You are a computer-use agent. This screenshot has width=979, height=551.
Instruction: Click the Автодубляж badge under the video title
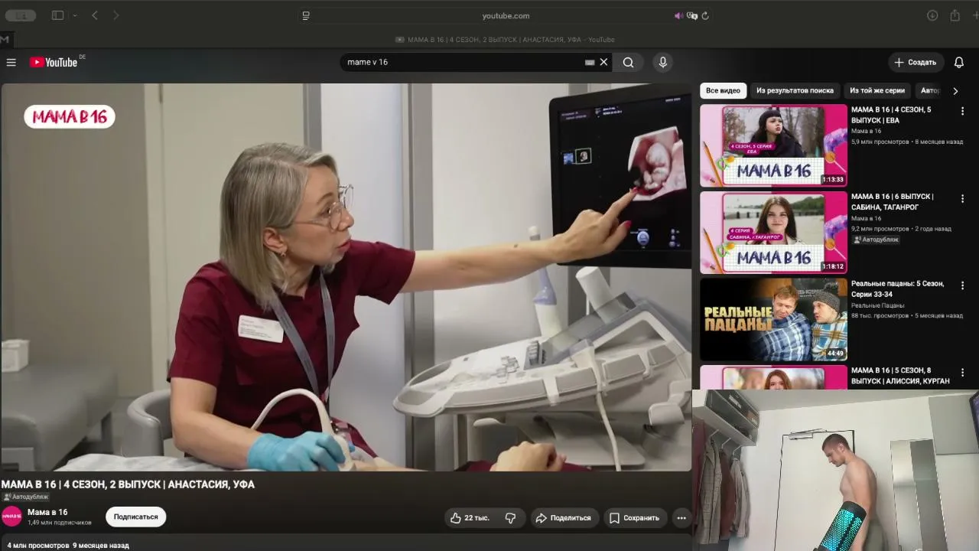pyautogui.click(x=26, y=497)
